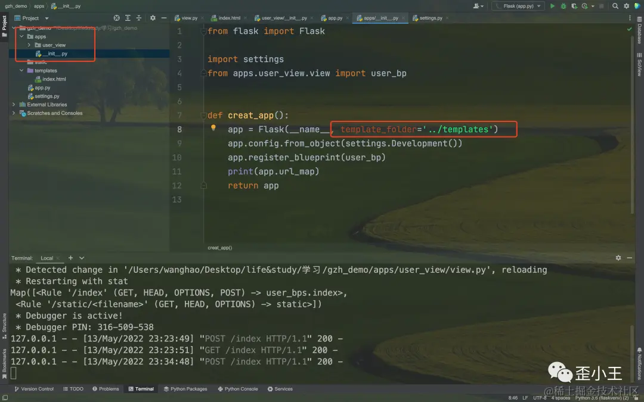Toggle the Project side tool window button
The image size is (644, 402).
(x=5, y=26)
